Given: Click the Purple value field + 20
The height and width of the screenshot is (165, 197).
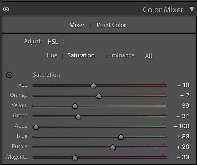Looking at the screenshot, I should point(183,147).
